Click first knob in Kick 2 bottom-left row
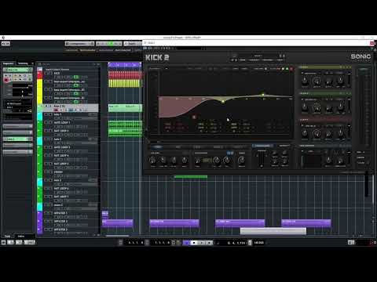The height and width of the screenshot is (282, 377). (152, 160)
